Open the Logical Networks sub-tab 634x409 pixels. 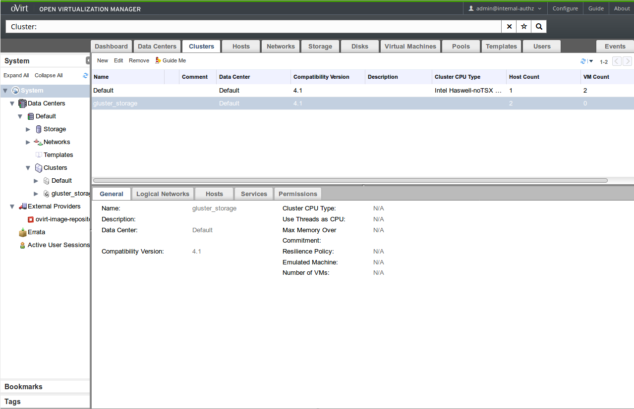click(x=163, y=194)
